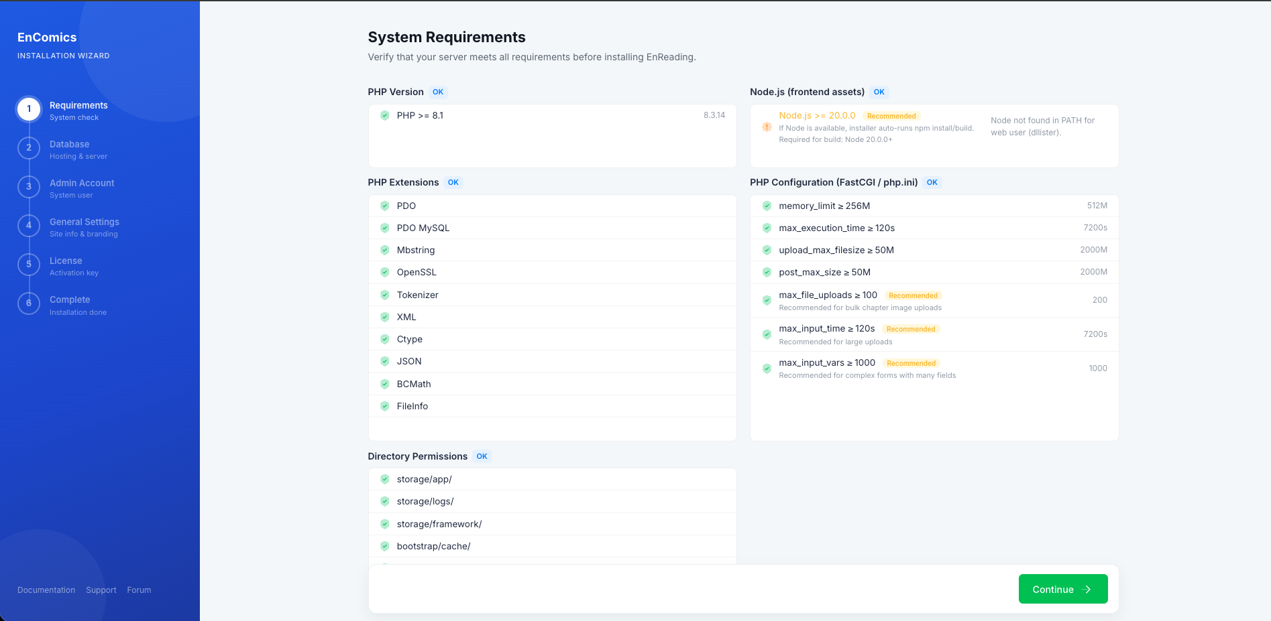The width and height of the screenshot is (1271, 621).
Task: Click the post_max_size value 2000M
Action: 1094,272
